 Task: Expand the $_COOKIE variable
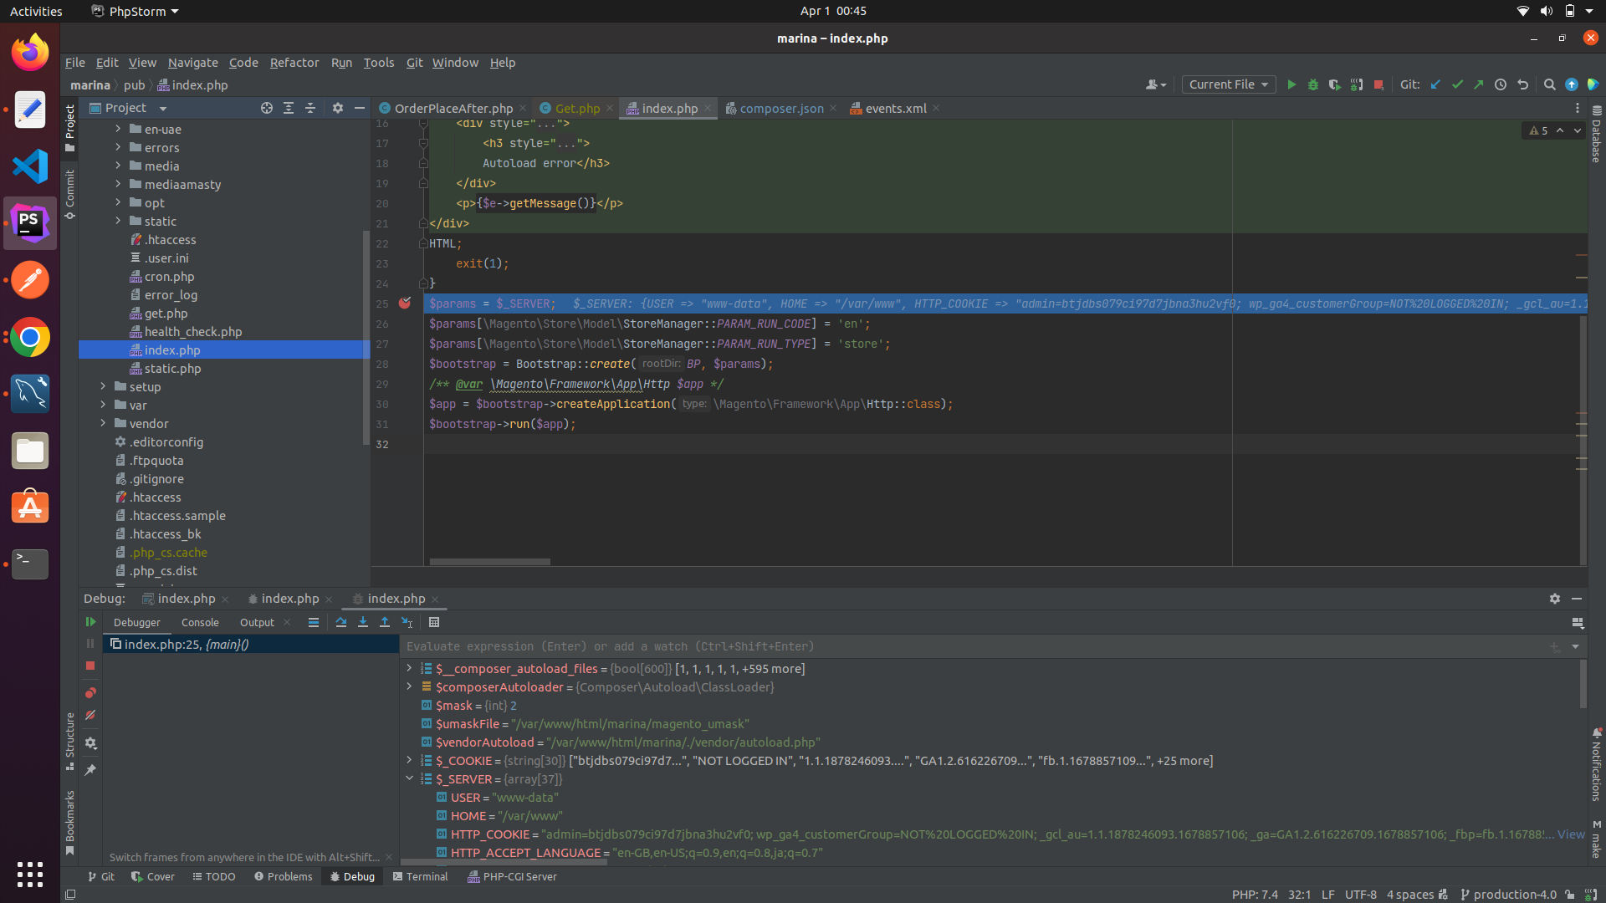click(409, 760)
